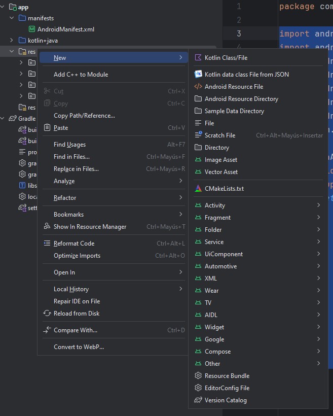Click the Scratch File icon
The width and height of the screenshot is (333, 416).
[x=198, y=135]
